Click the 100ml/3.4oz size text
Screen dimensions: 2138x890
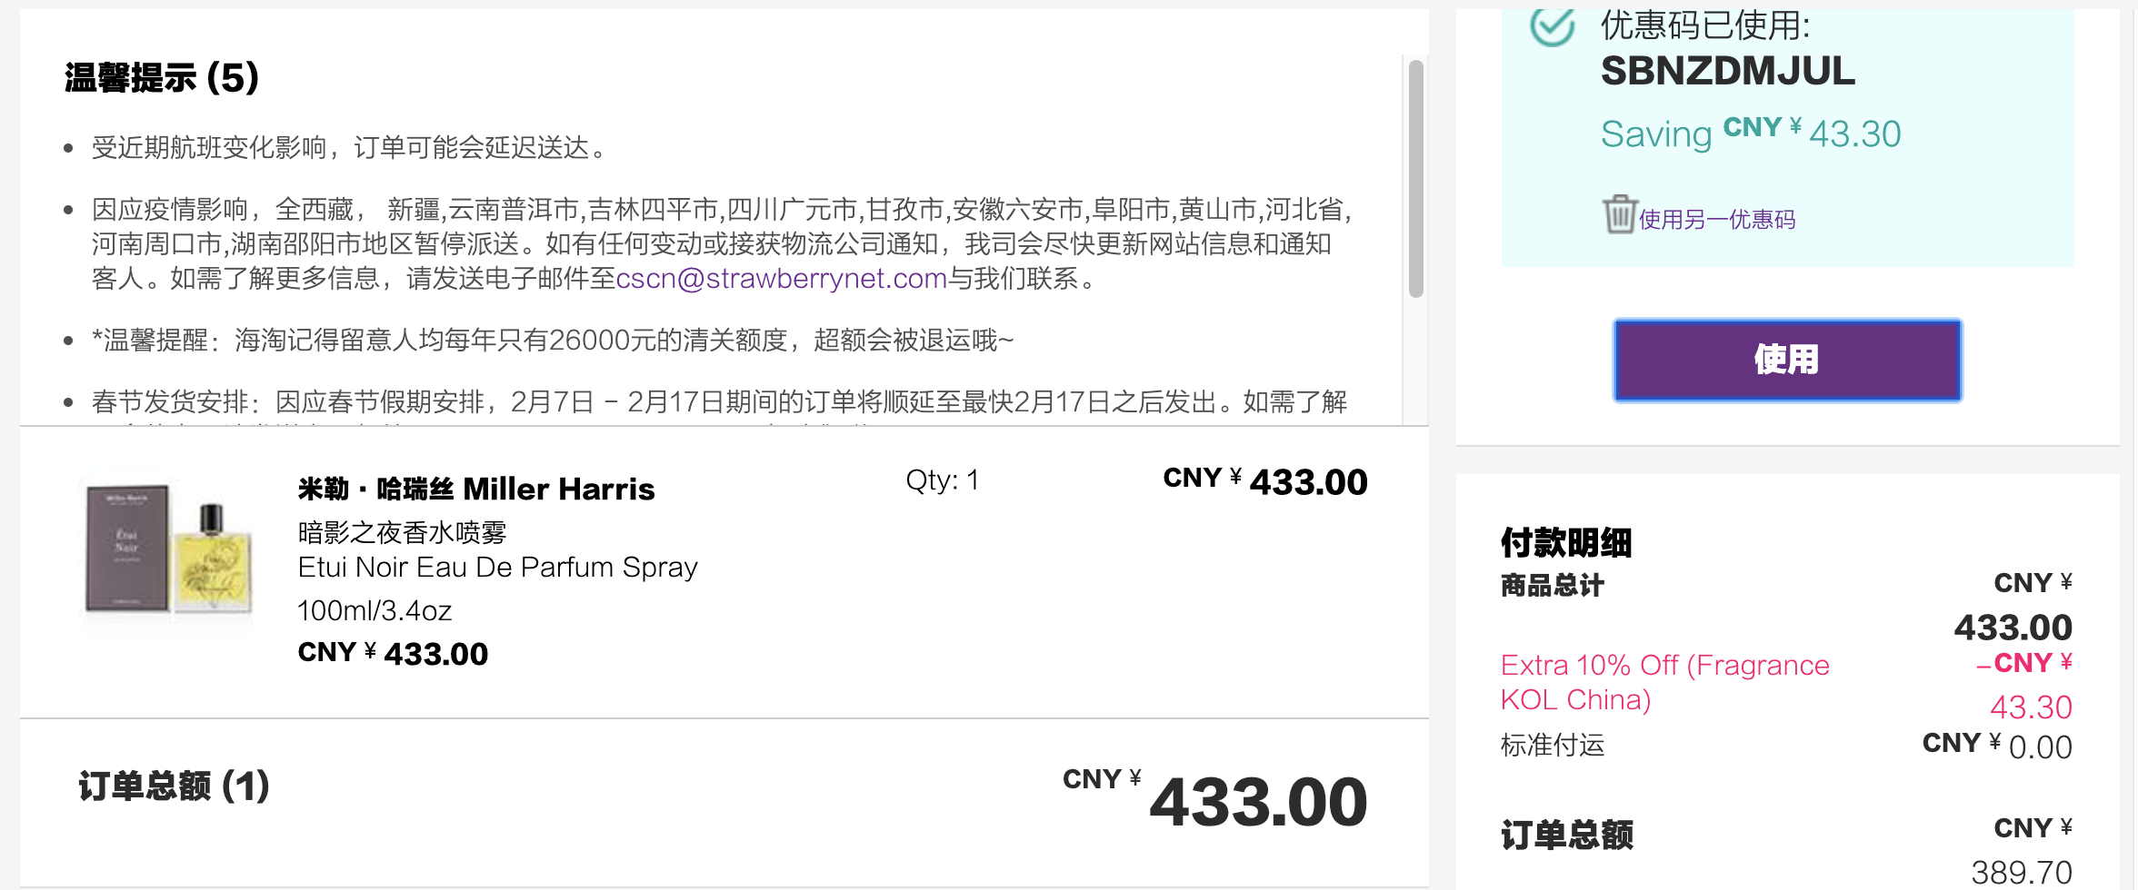point(375,610)
